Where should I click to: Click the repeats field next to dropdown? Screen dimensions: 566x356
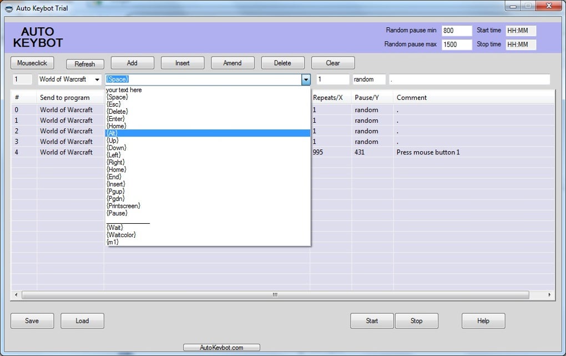click(333, 79)
